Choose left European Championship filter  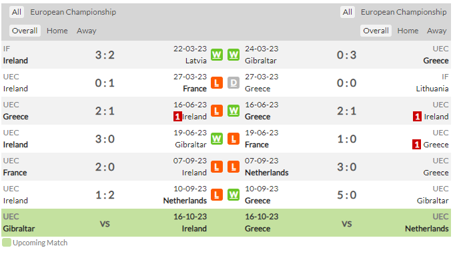coord(73,12)
